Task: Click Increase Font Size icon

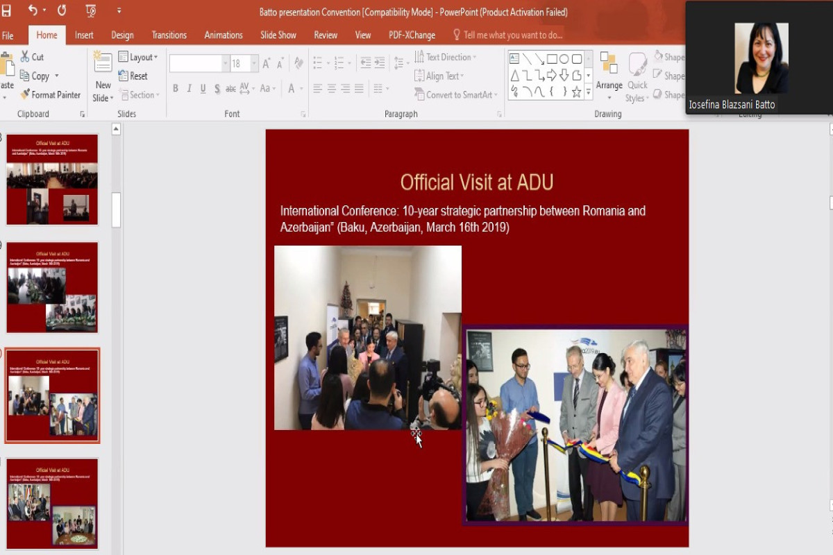Action: point(267,64)
